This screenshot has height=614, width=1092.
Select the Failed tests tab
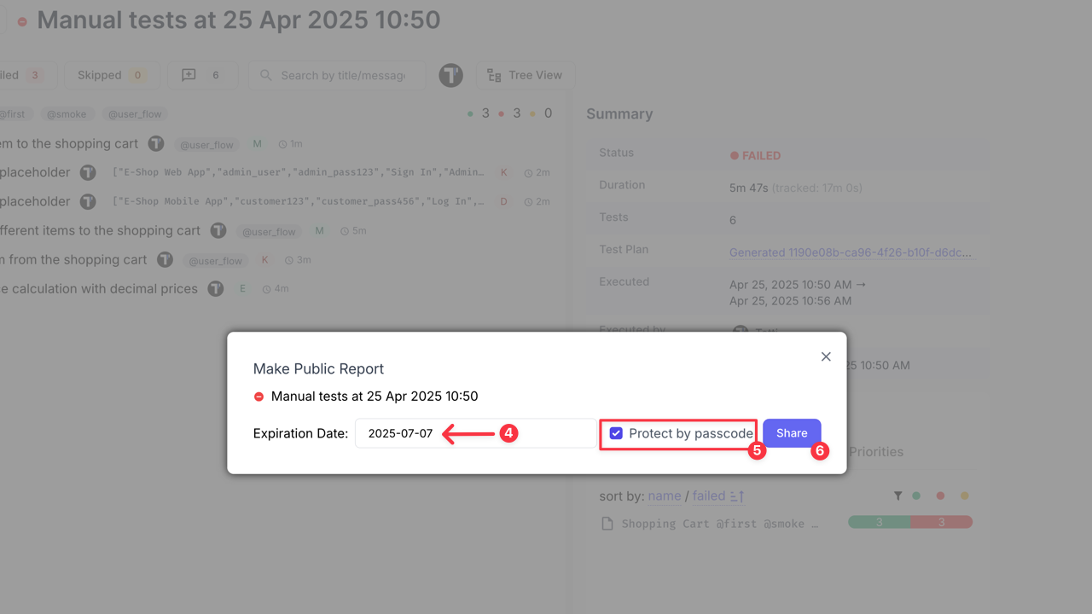point(21,75)
